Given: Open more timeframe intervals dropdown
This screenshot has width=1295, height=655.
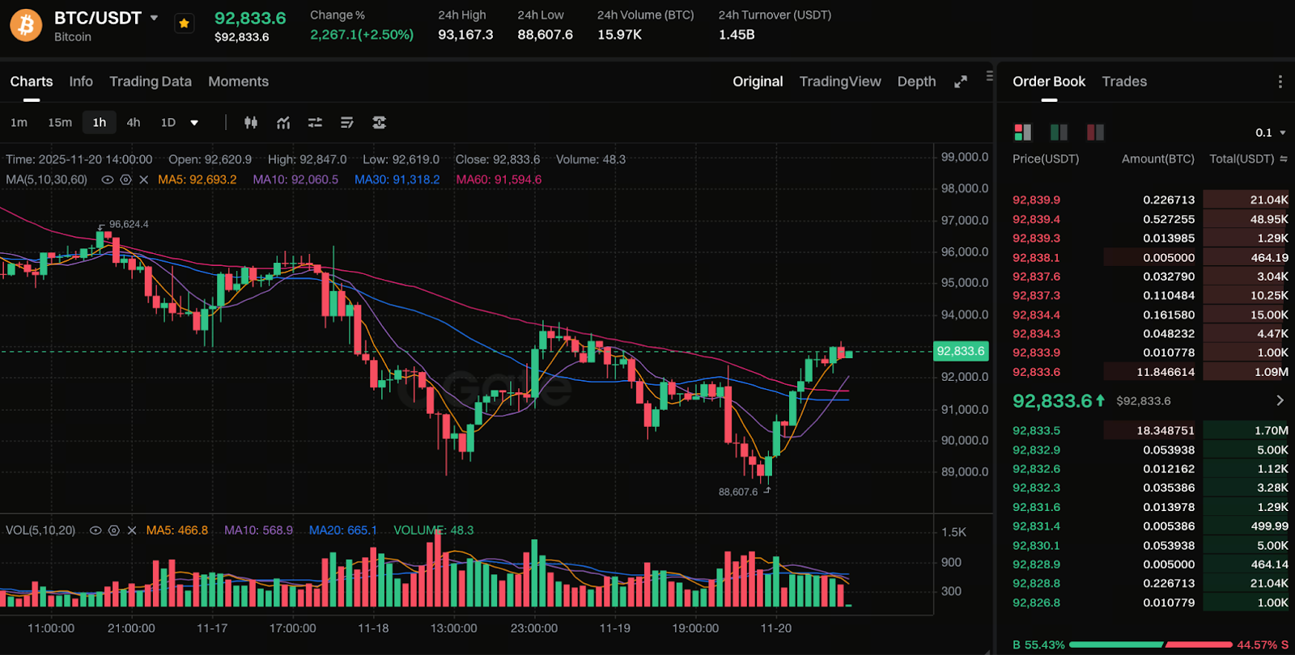Looking at the screenshot, I should point(194,123).
